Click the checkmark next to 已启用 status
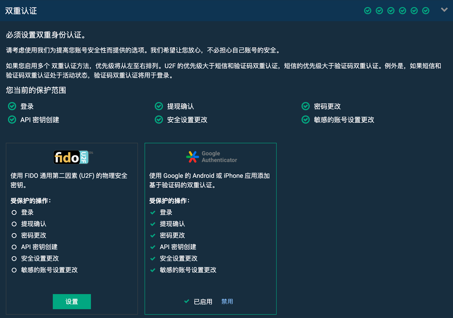The image size is (453, 318). click(x=187, y=301)
